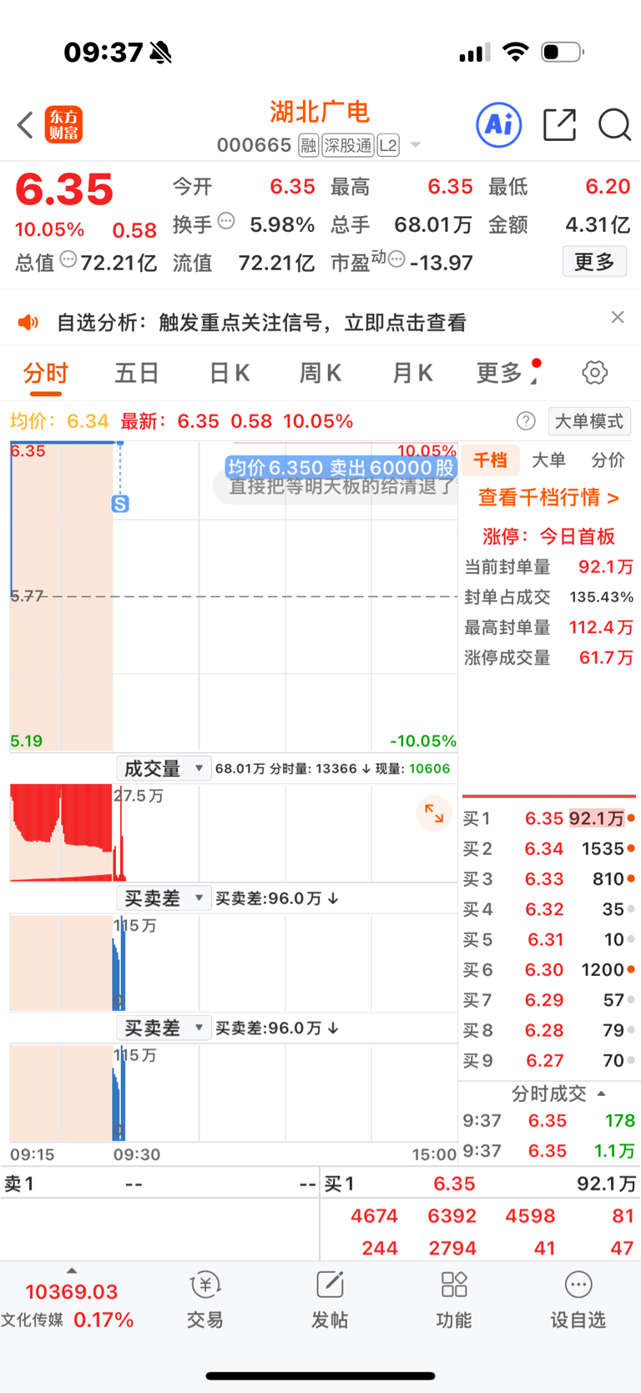The image size is (641, 1393).
Task: Switch to the 月K chart tab
Action: tap(412, 373)
